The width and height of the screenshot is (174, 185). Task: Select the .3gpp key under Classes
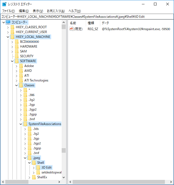[x=33, y=114]
